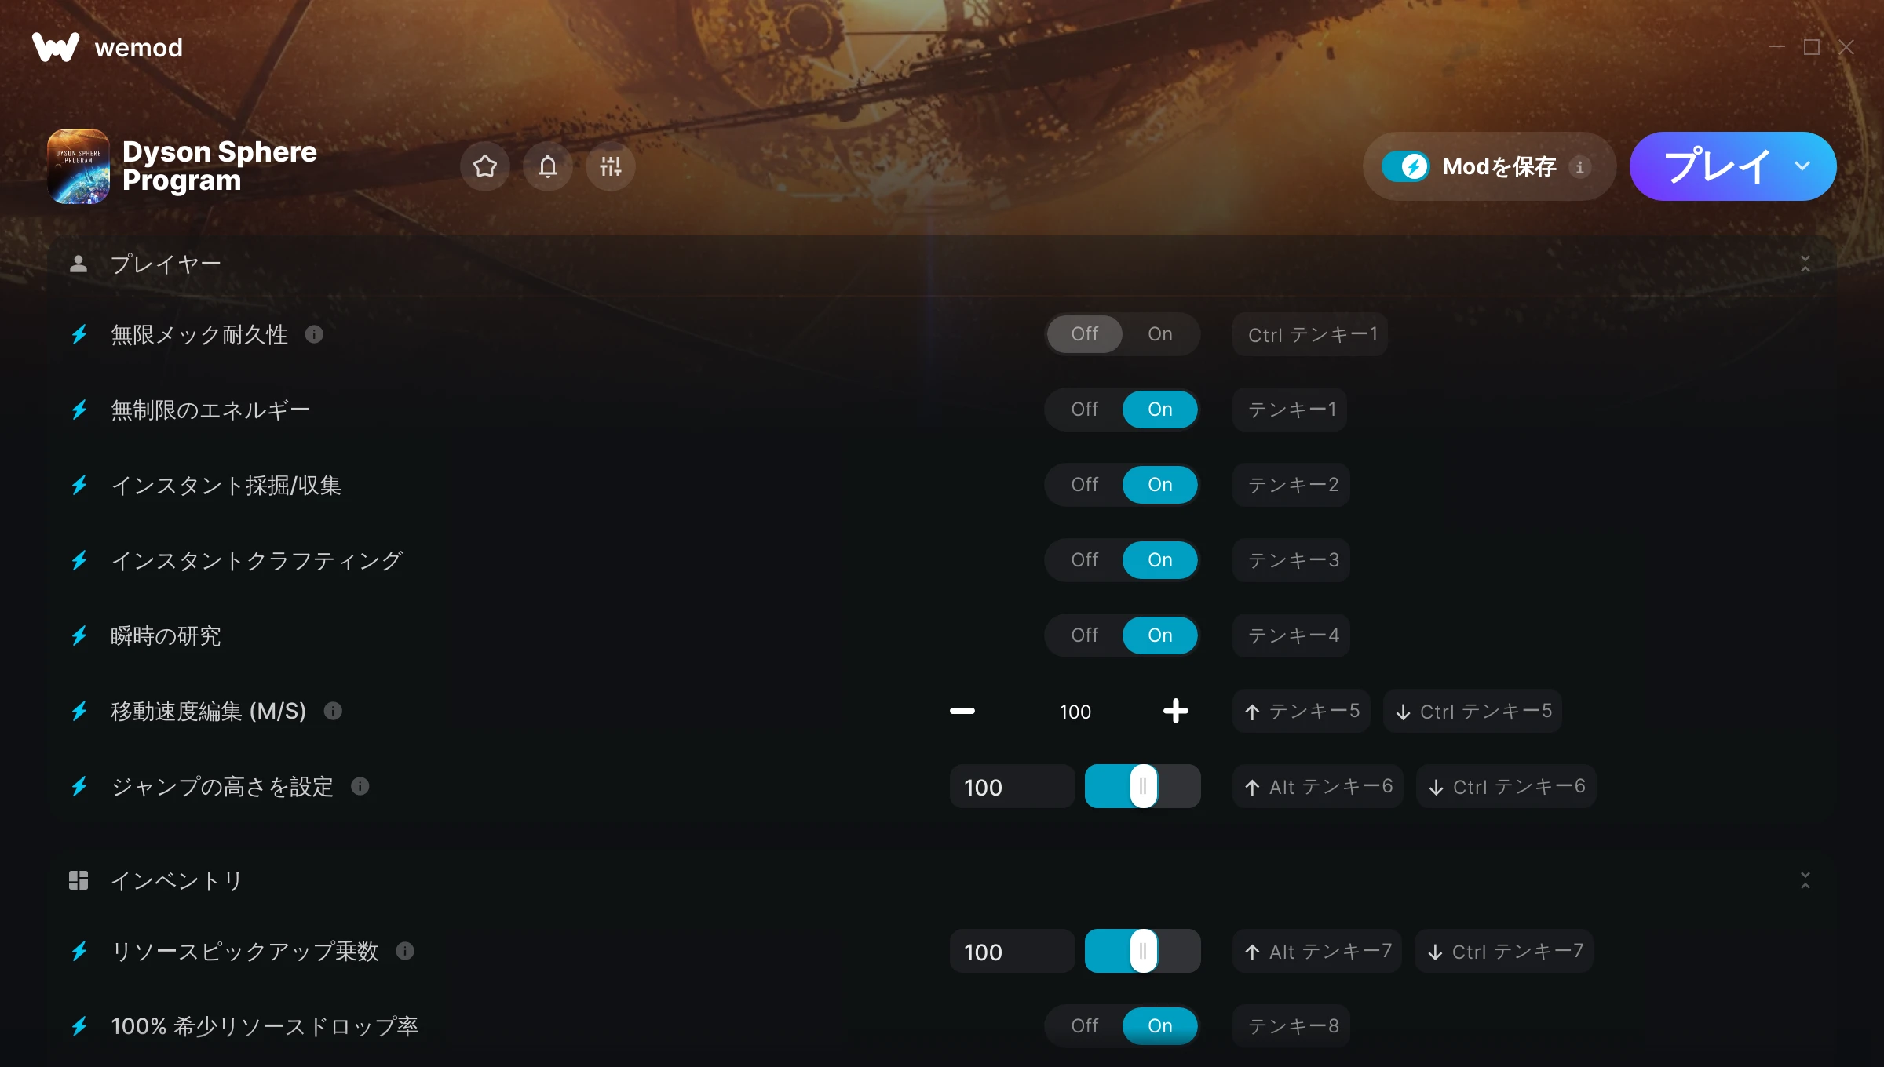Screen dimensions: 1884x1067
Task: Click the info icon beside Modを保存
Action: point(1580,166)
